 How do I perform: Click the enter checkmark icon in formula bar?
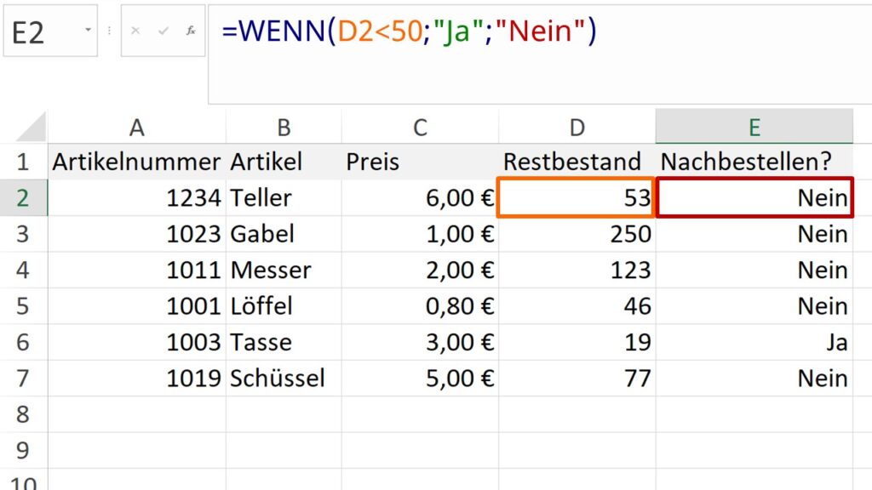(x=163, y=30)
